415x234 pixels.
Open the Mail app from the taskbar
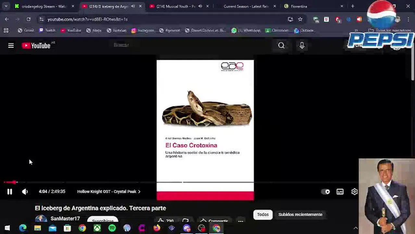tap(52, 228)
